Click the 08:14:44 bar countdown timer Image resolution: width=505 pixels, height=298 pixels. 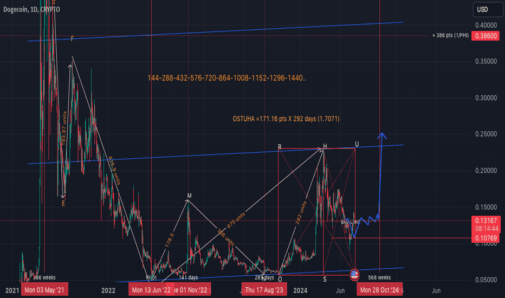tap(486, 229)
